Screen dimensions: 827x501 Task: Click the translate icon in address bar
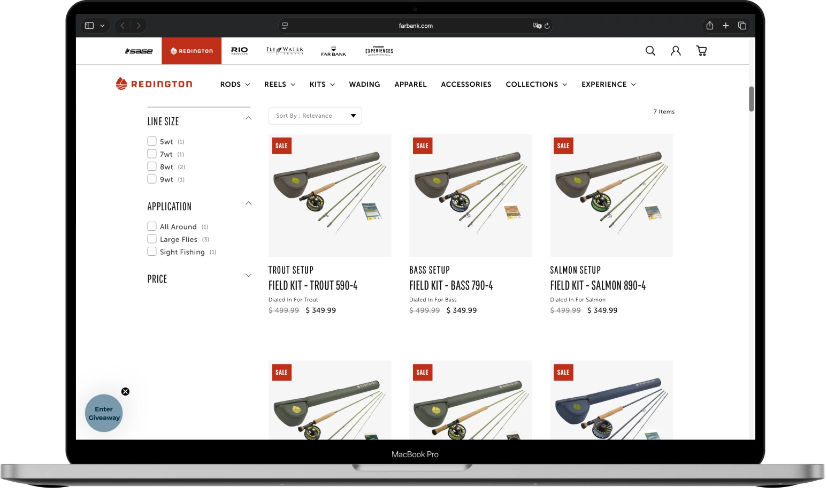537,26
